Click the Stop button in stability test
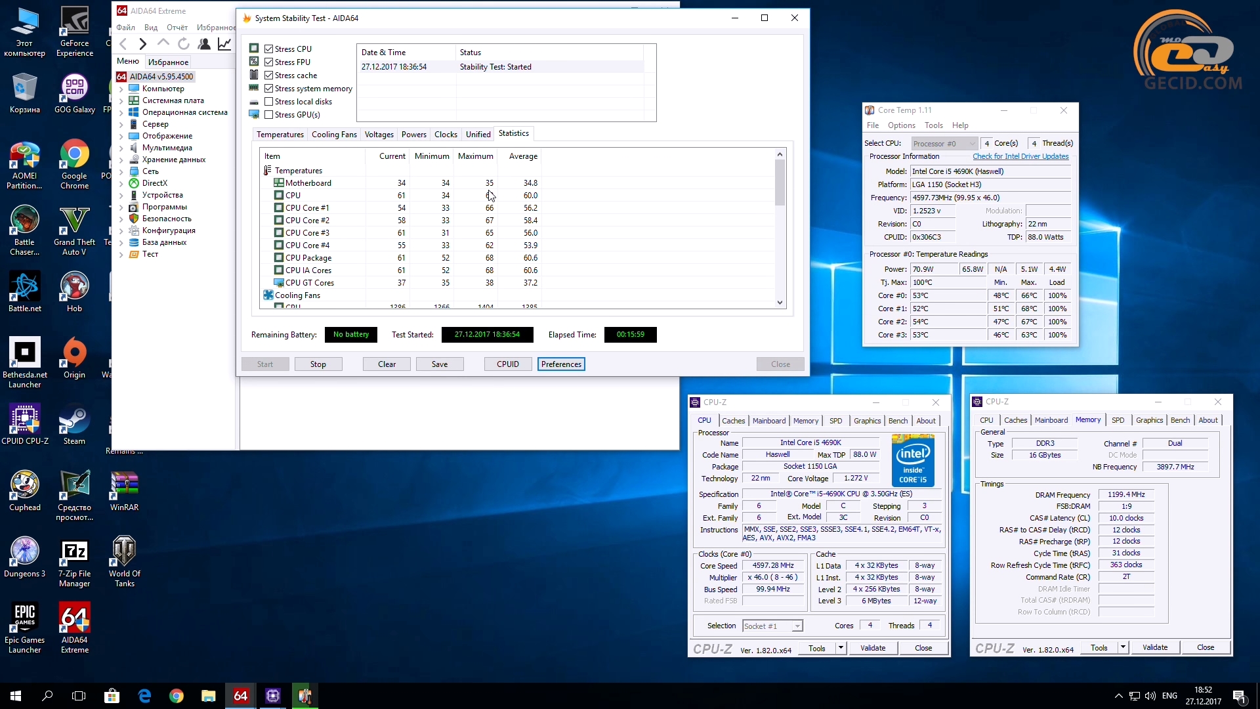 pyautogui.click(x=318, y=364)
